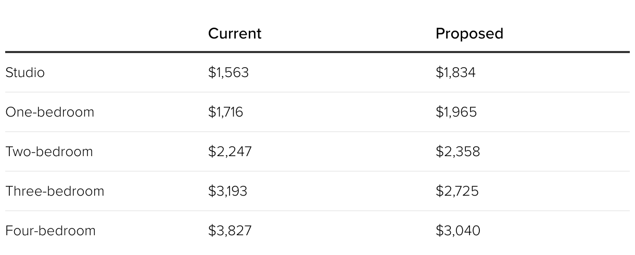The image size is (635, 255).
Task: Click the Four-bedroom proposed value $3,040
Action: (458, 231)
